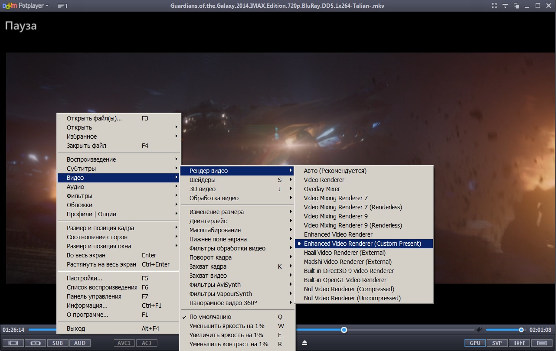Toggle the GPU acceleration button
This screenshot has width=556, height=351.
[475, 343]
